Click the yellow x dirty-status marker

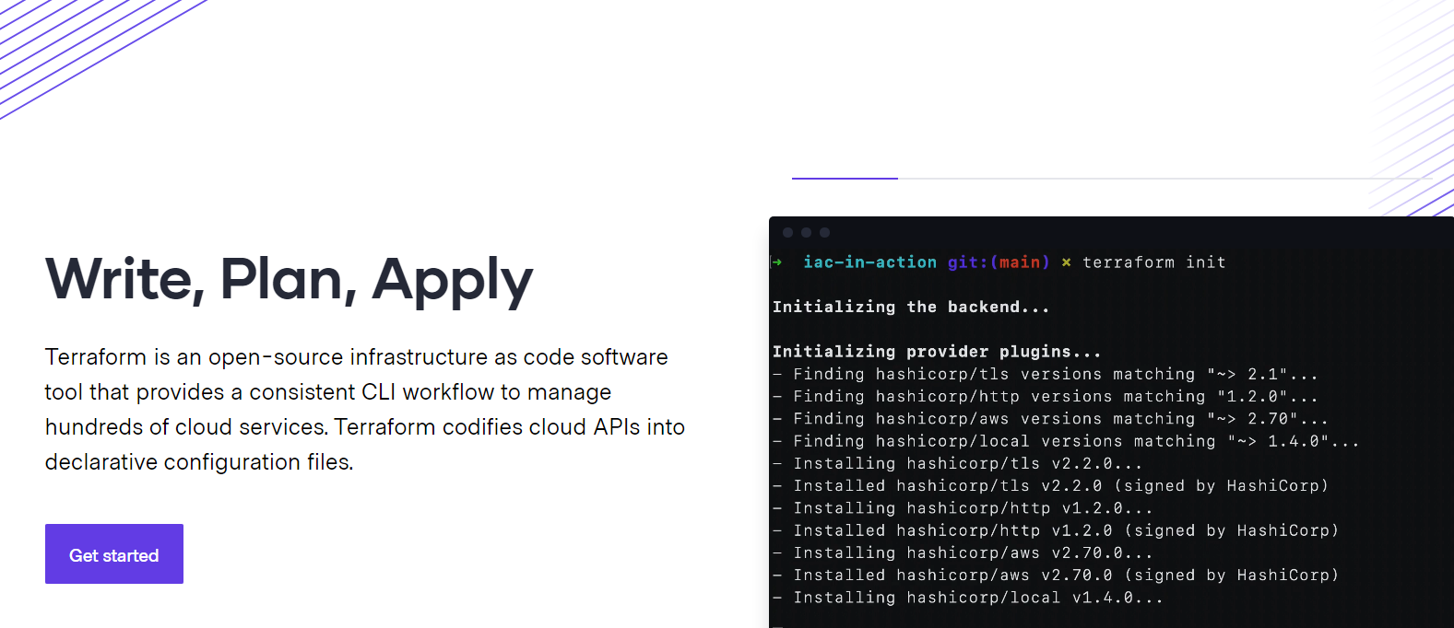coord(1066,262)
